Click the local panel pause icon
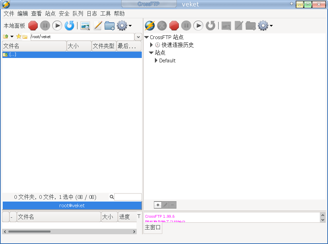The width and height of the screenshot is (328, 244). [x=45, y=26]
